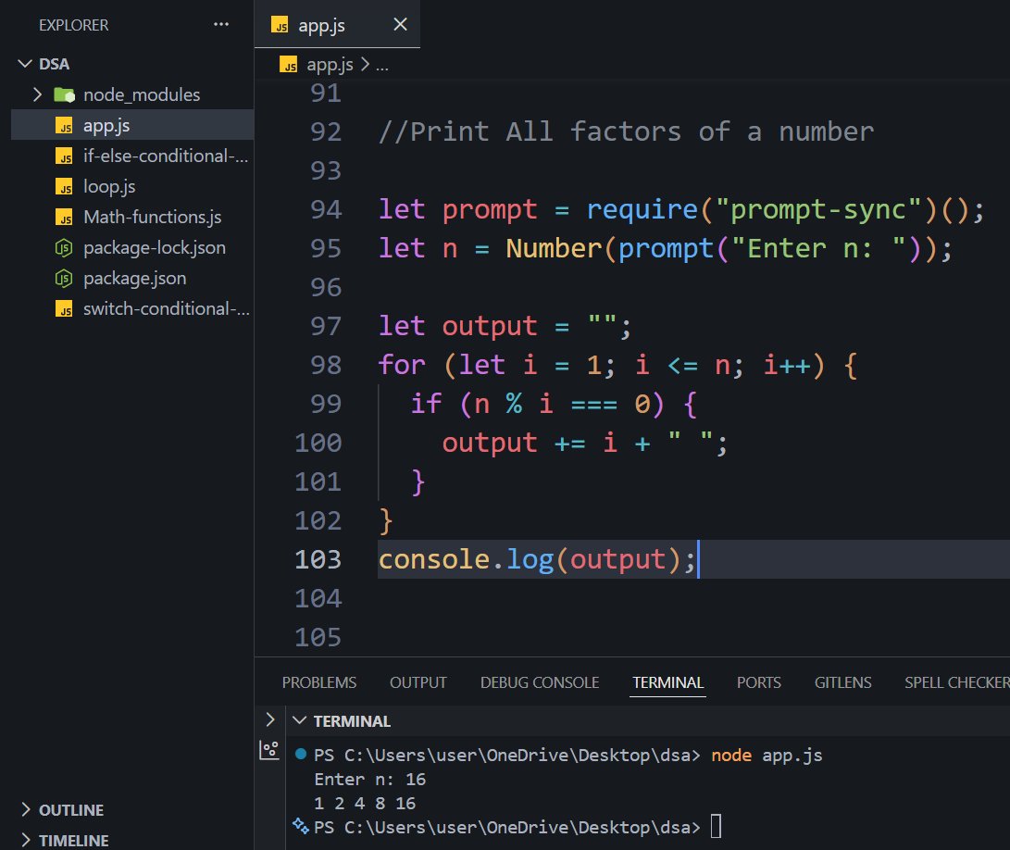
Task: Open the GITLENS panel tab
Action: [842, 682]
